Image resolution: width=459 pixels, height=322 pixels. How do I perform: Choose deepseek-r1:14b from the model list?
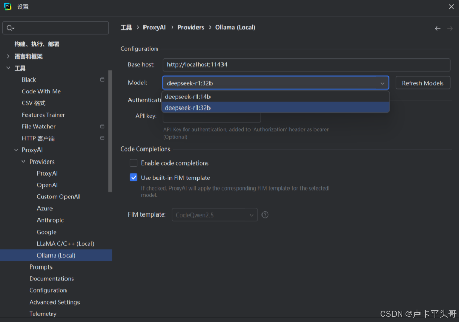tap(276, 97)
